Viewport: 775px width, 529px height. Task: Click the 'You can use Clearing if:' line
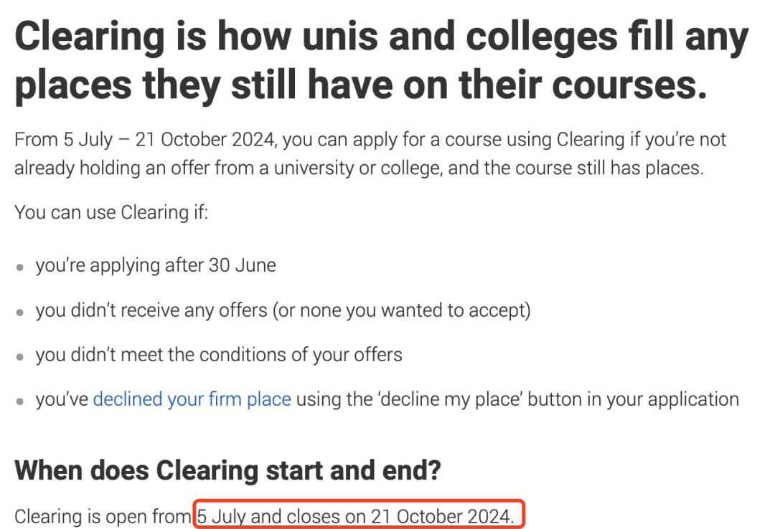point(111,212)
